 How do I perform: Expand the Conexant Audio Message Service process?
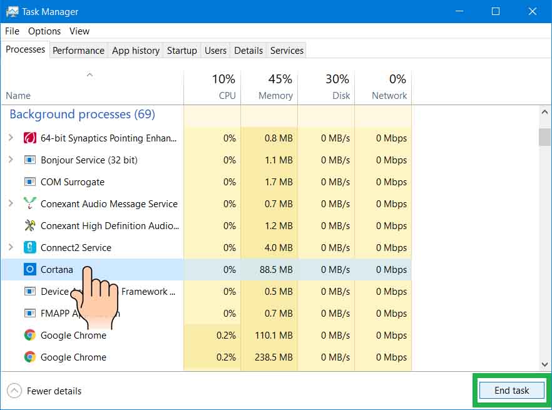coord(11,203)
